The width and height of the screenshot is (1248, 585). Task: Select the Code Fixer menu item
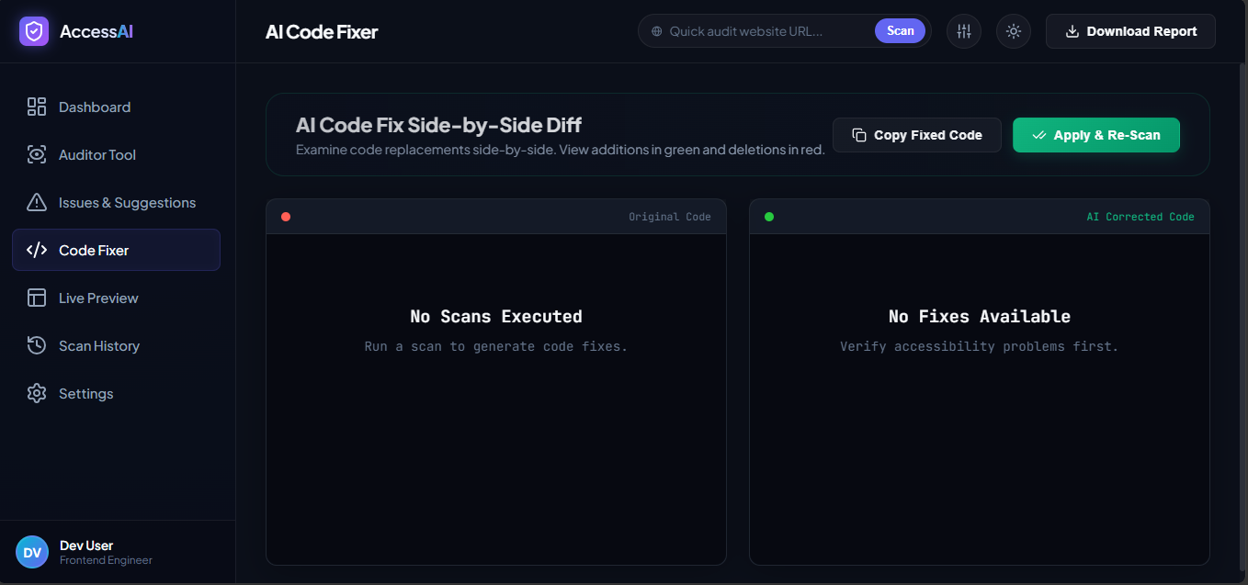[x=116, y=250]
